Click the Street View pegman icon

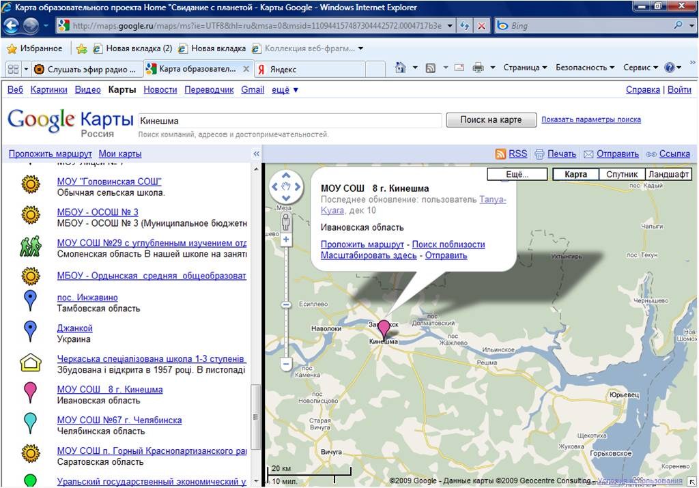(286, 222)
